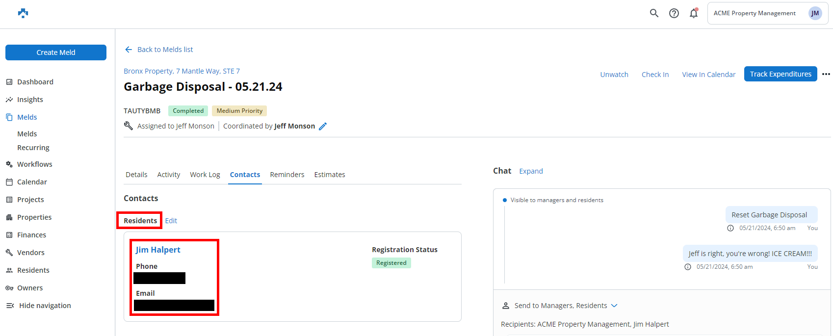
Task: Click the JM user avatar
Action: (815, 13)
